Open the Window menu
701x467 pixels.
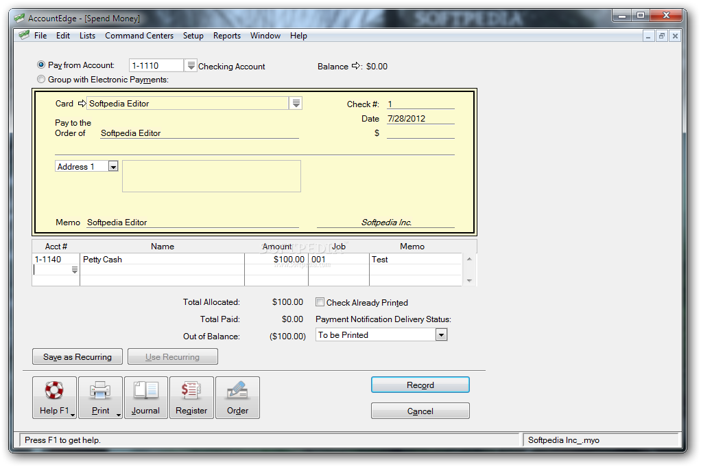[x=265, y=36]
